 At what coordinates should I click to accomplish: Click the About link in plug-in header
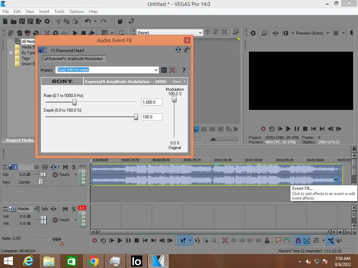tap(177, 81)
